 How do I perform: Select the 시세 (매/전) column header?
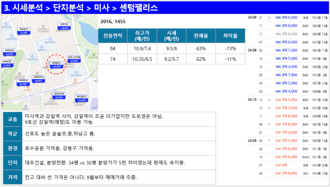click(172, 36)
